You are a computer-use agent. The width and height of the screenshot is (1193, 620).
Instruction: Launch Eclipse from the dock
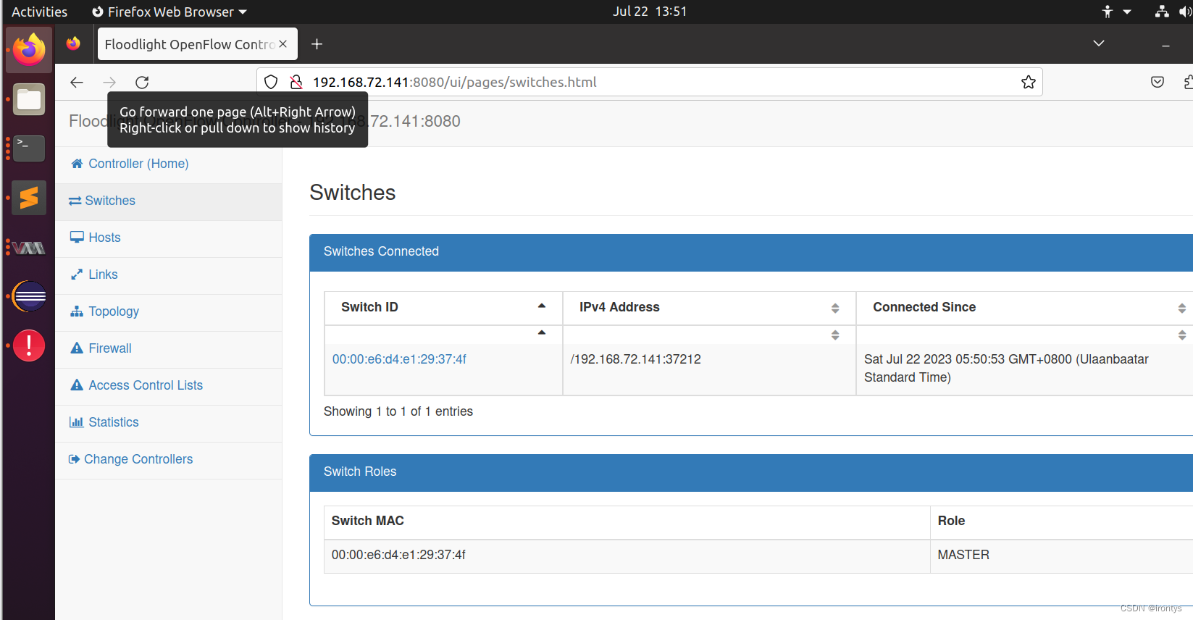tap(29, 296)
